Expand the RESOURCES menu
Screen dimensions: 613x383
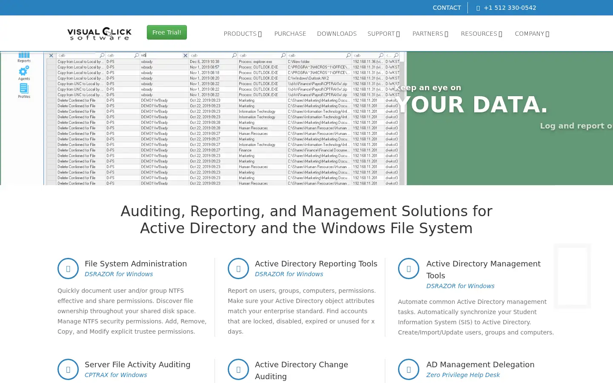point(481,34)
